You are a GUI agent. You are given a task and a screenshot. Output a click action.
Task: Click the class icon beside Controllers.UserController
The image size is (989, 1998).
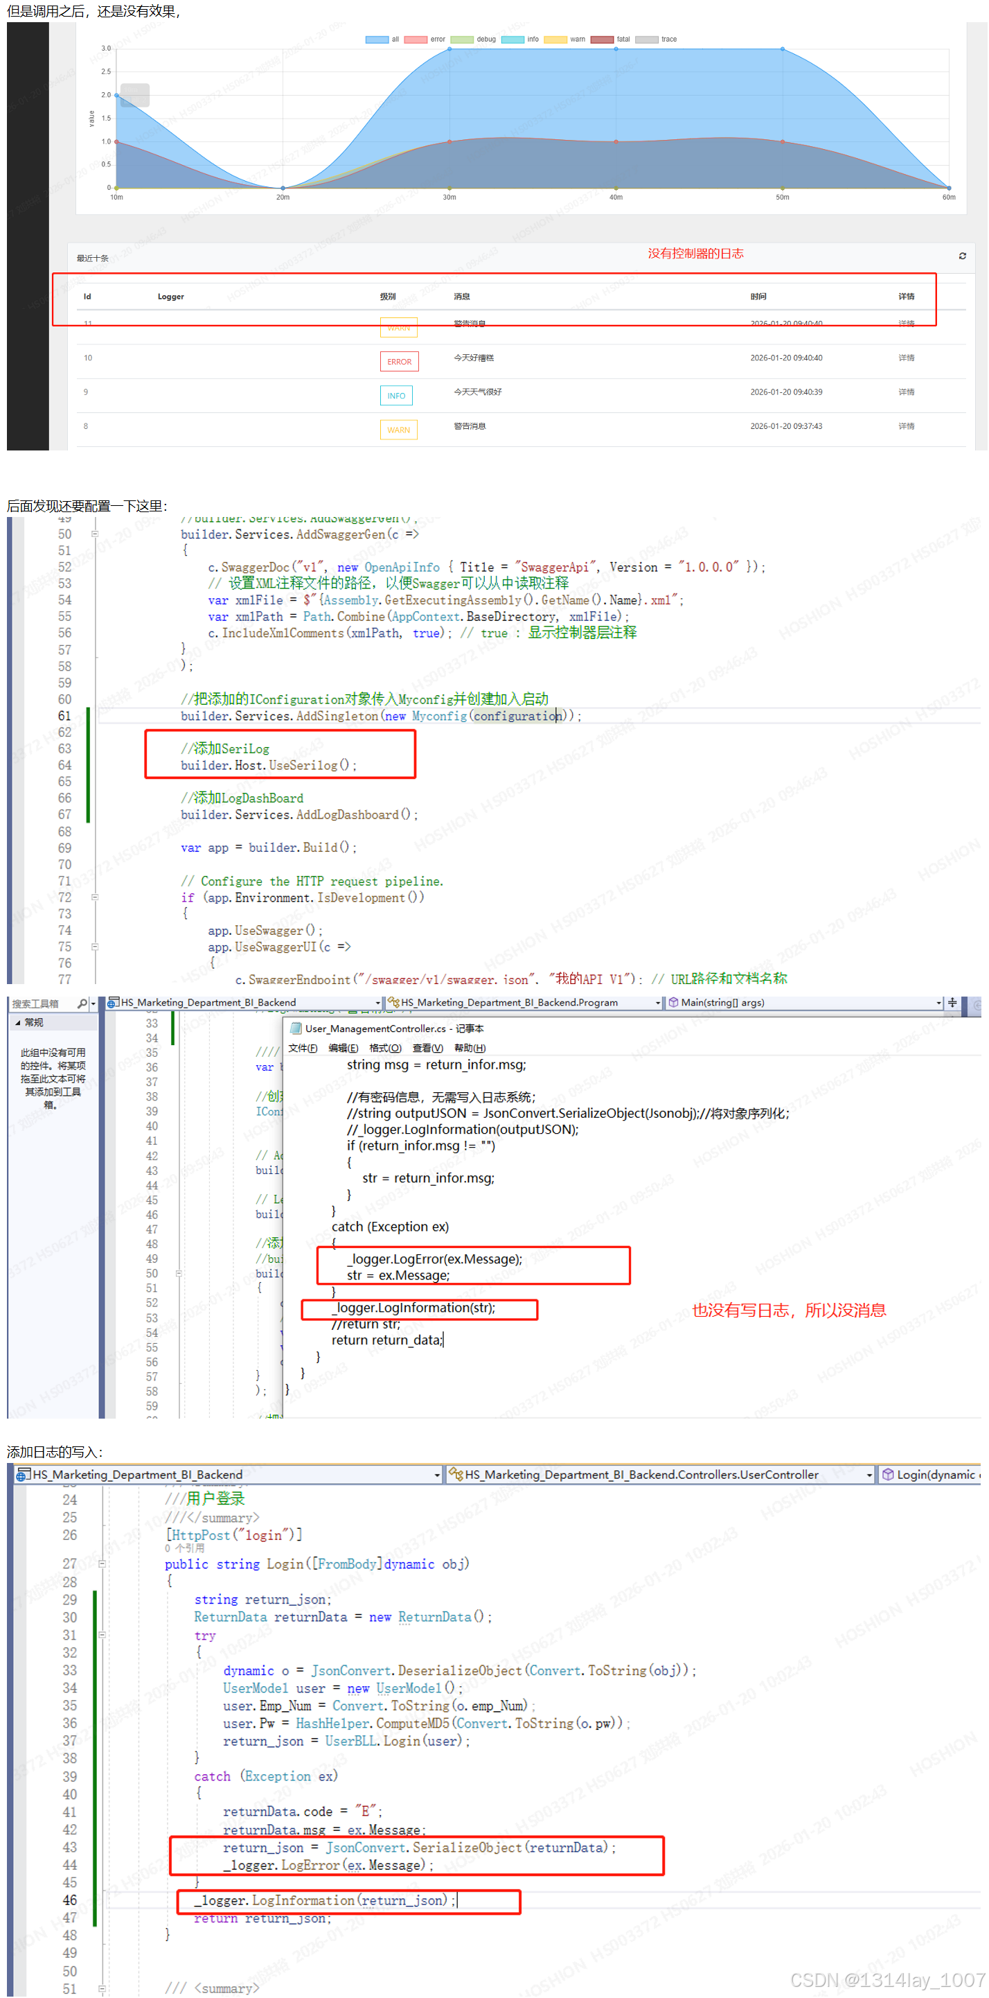click(x=456, y=1475)
